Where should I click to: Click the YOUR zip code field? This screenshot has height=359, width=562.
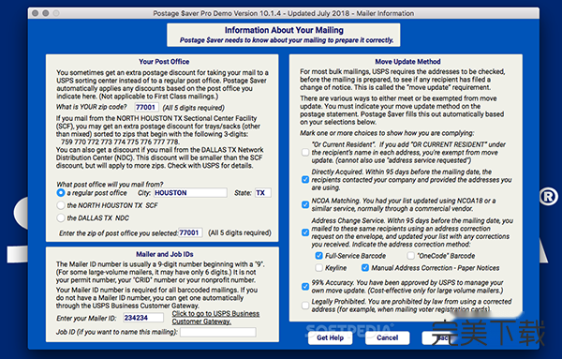coord(146,107)
